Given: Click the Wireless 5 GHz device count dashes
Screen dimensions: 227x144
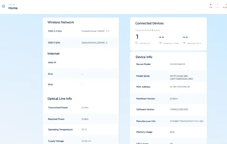Looking at the screenshot, I should 185,37.
